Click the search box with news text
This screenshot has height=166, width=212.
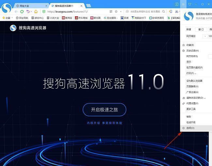[x=145, y=12]
